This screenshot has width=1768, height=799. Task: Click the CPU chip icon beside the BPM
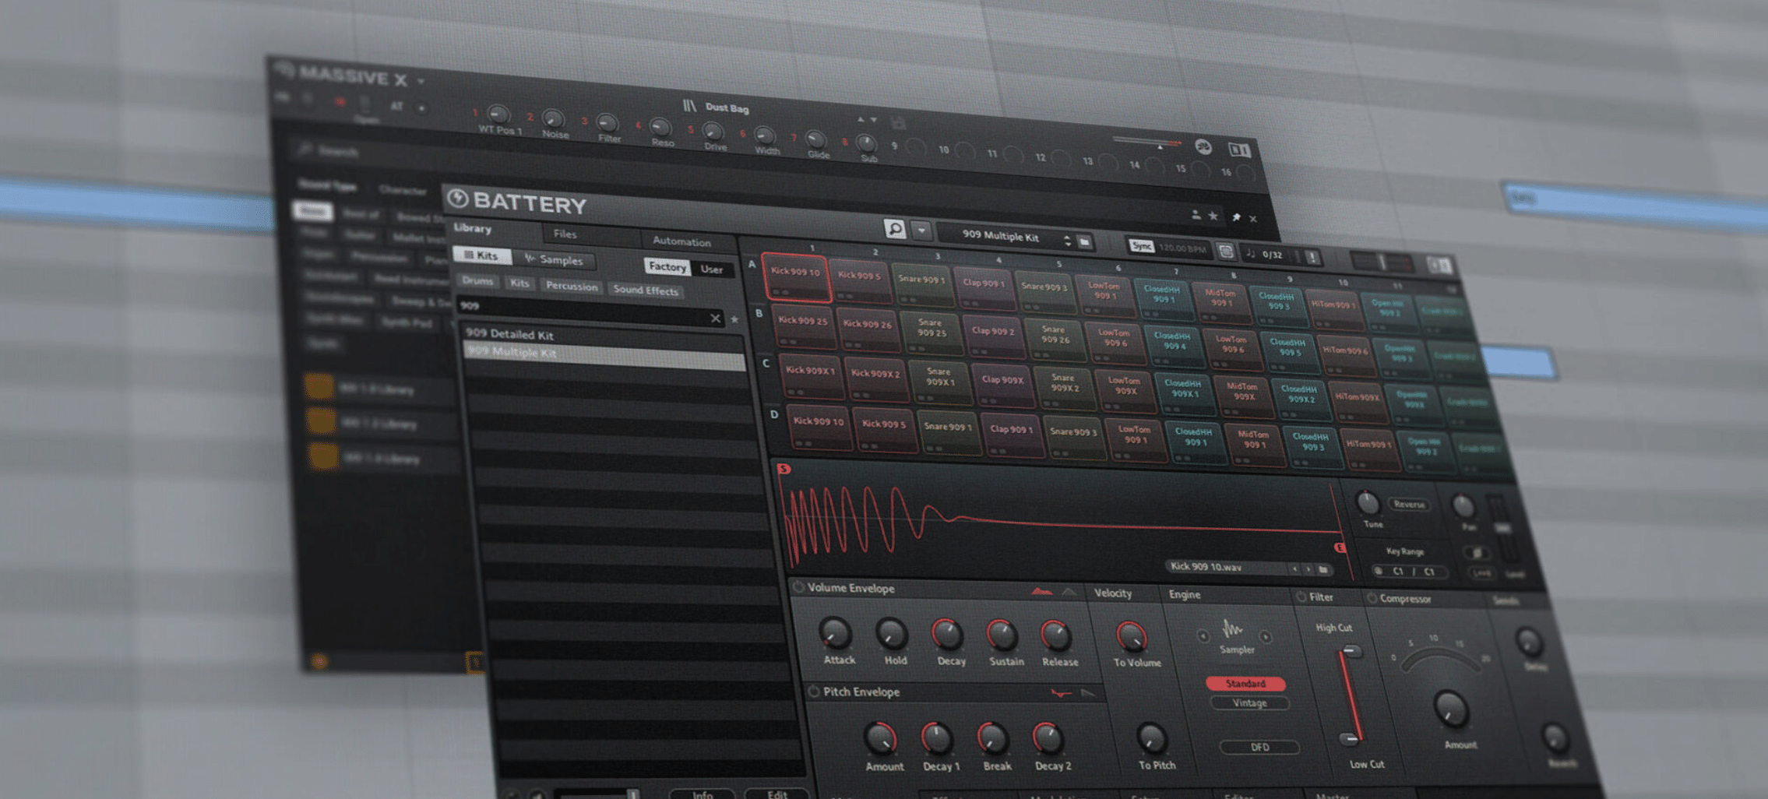click(x=1225, y=251)
